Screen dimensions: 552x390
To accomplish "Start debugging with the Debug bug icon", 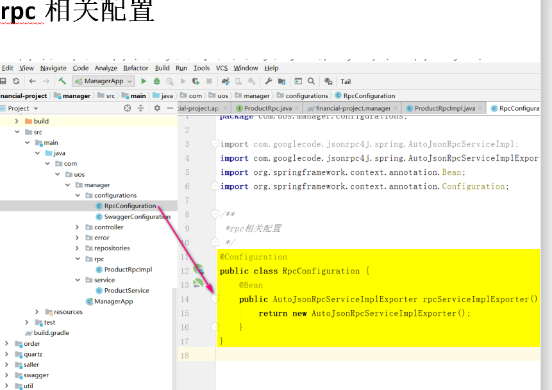I will tap(156, 81).
